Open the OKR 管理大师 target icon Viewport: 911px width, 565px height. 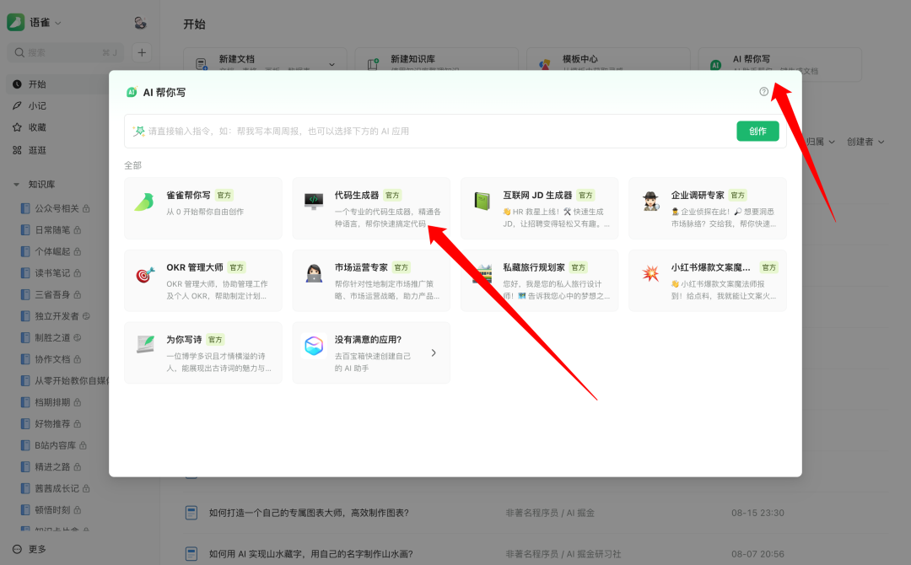(145, 273)
